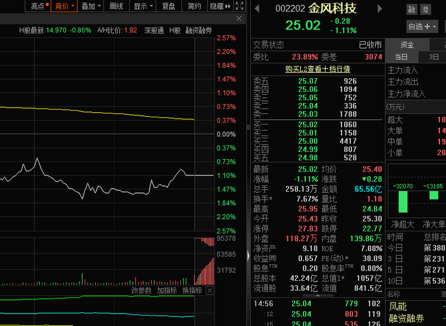The width and height of the screenshot is (446, 326).
Task: Click the 融 margin trading badge
Action: [411, 10]
